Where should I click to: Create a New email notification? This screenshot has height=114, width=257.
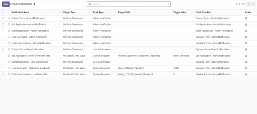[x=6, y=4]
